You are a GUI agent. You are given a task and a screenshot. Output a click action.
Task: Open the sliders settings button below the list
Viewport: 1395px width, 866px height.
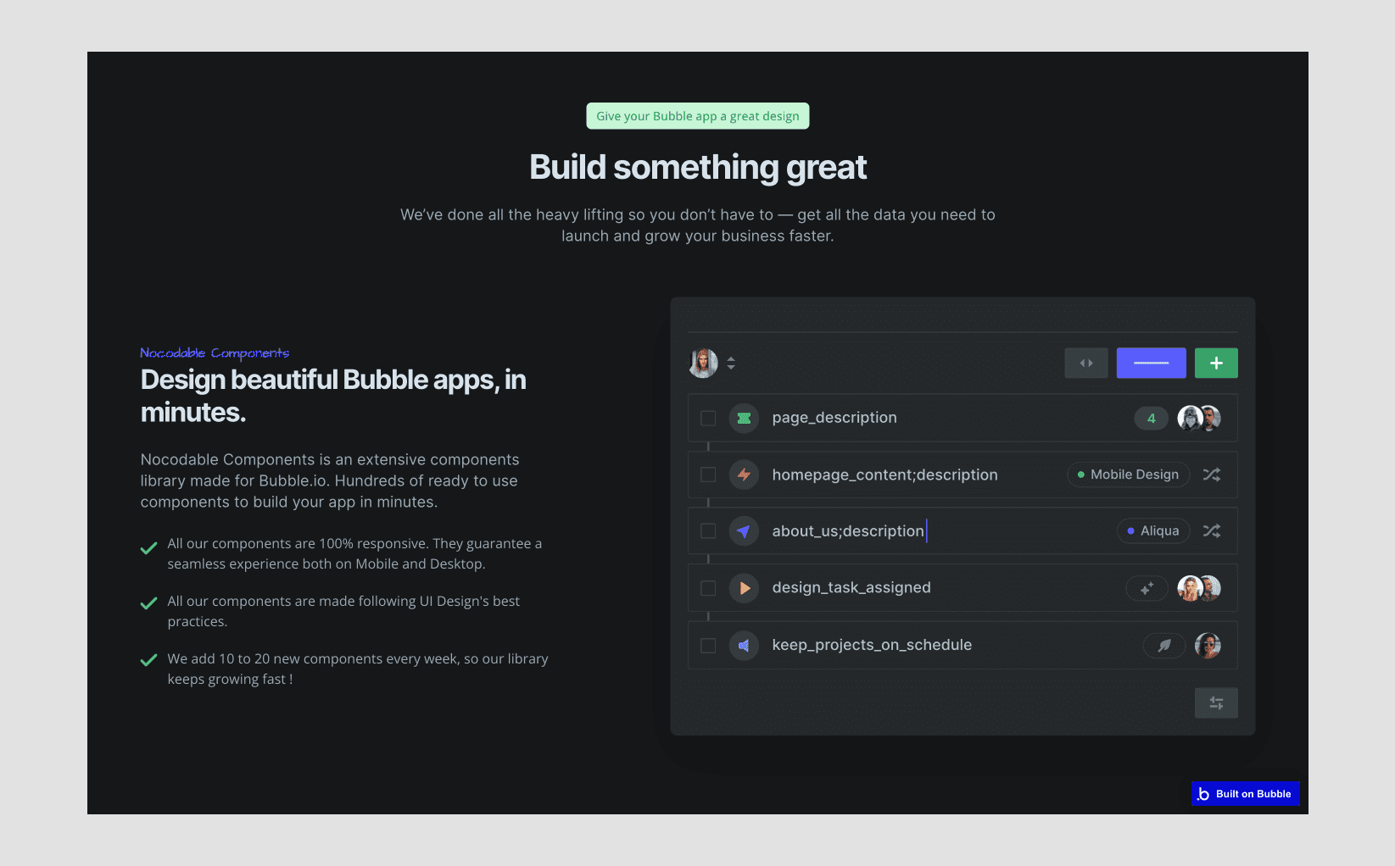click(1216, 703)
